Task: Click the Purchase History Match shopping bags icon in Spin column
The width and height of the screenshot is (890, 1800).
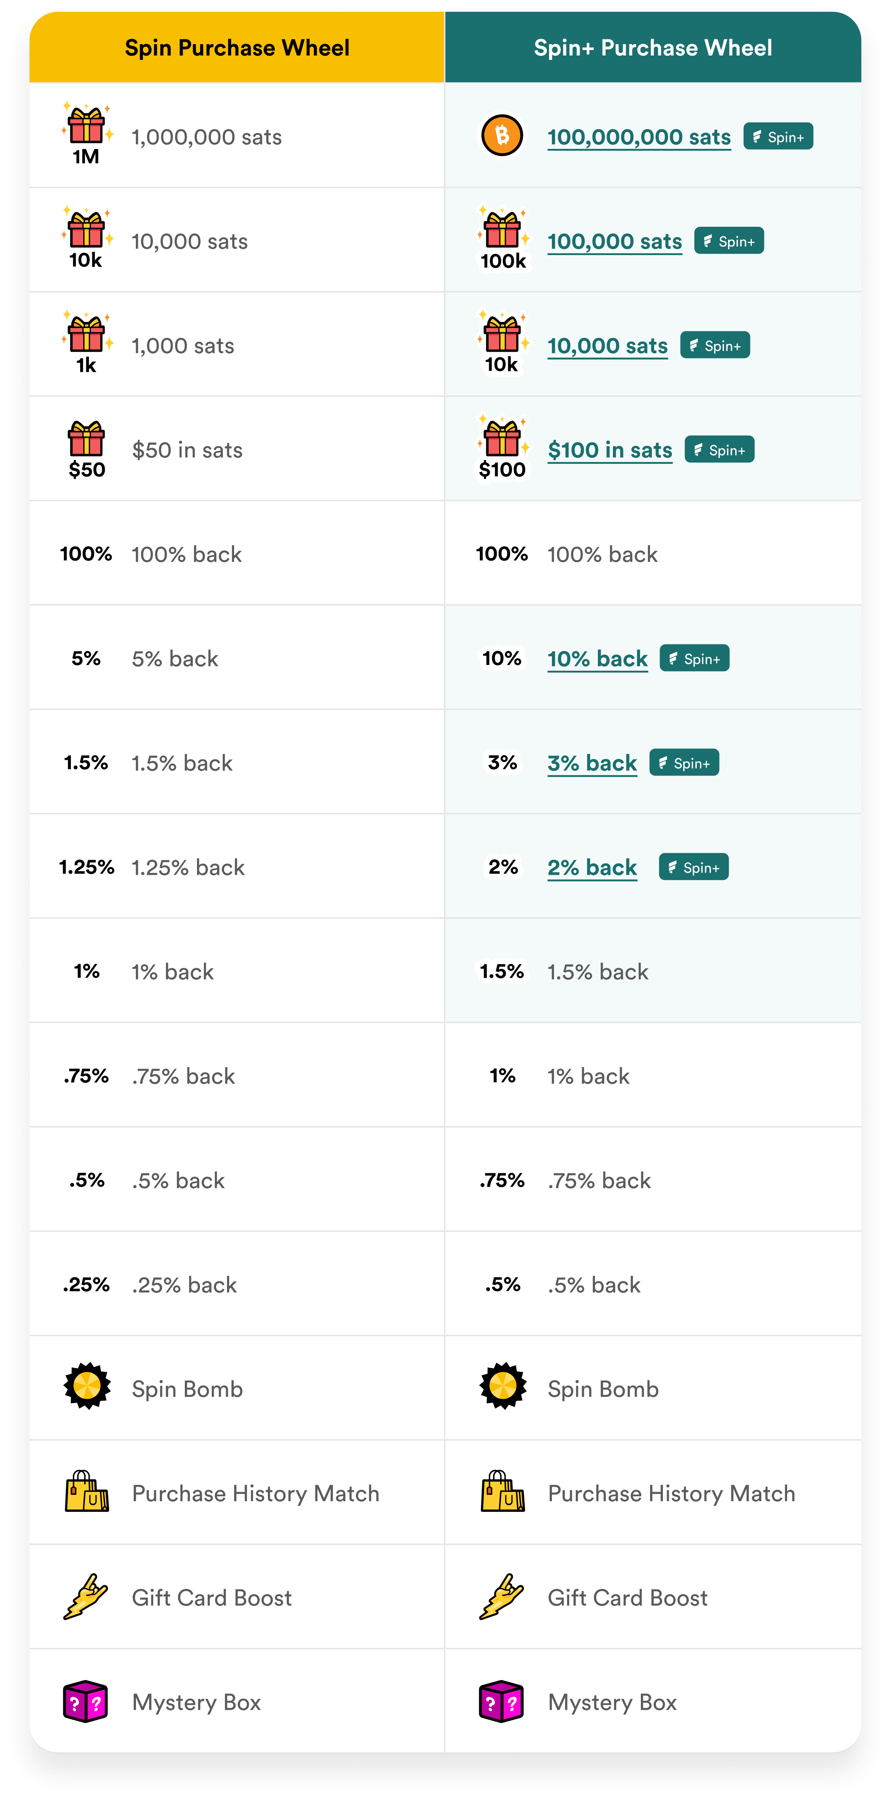Action: [x=87, y=1491]
